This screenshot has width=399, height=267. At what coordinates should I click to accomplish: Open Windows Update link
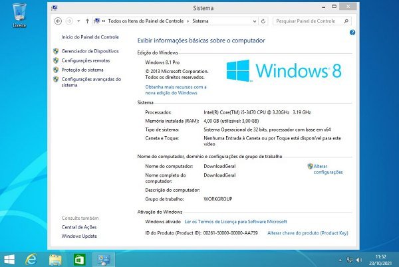(79, 236)
